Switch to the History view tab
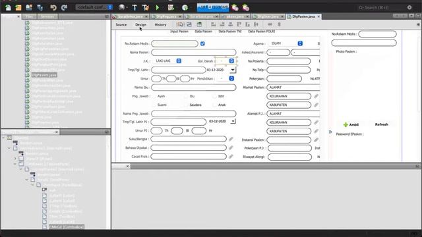Screen dimensions: 422x237 160,25
